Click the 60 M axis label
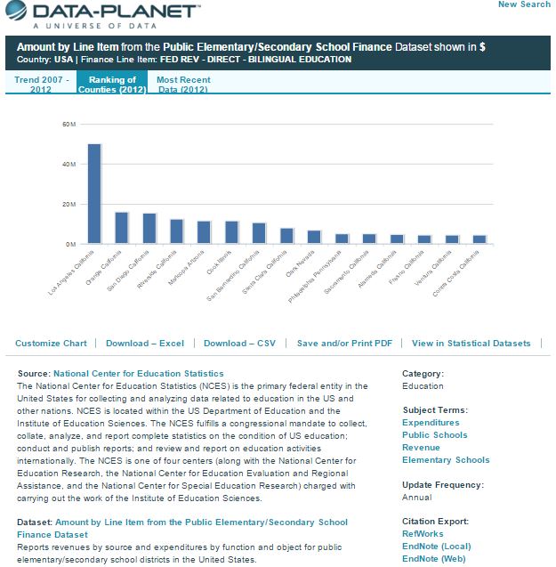Screen dimensions: 556x567 pos(69,125)
